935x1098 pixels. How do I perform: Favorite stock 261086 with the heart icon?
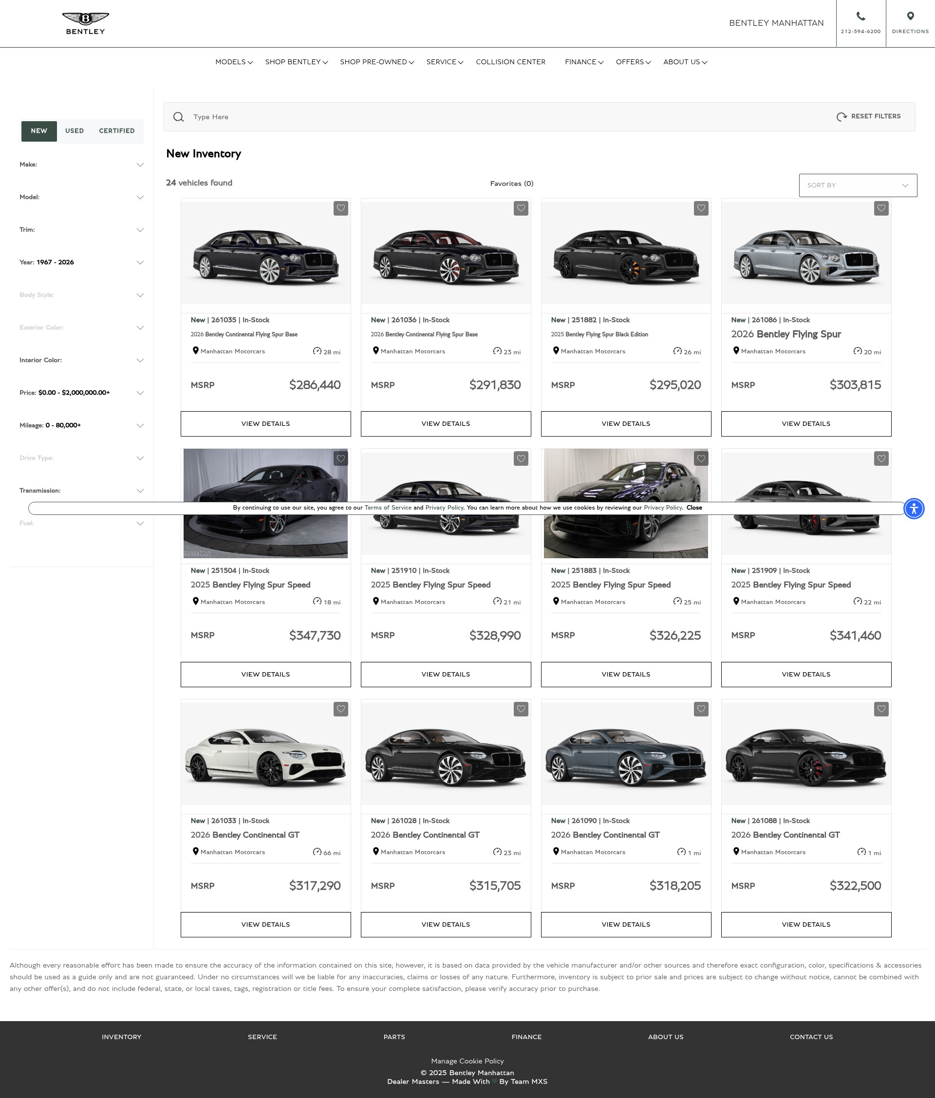[881, 208]
